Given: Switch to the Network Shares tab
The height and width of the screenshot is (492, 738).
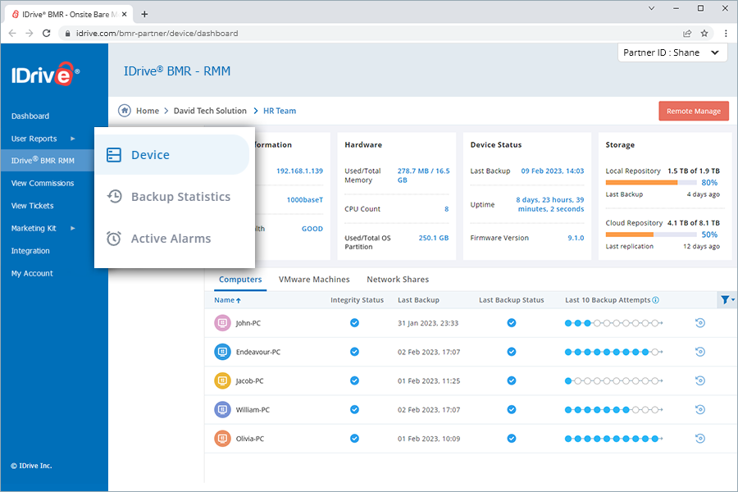Looking at the screenshot, I should tap(398, 279).
